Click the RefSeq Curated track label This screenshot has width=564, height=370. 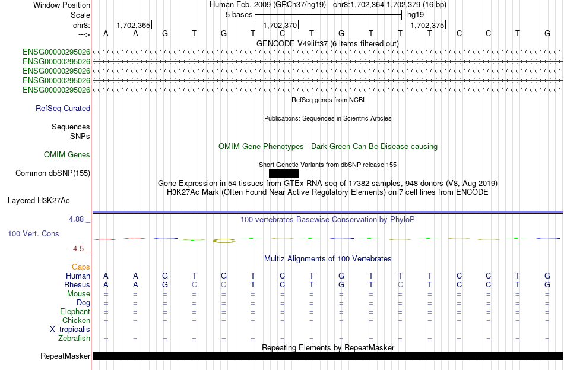(62, 108)
